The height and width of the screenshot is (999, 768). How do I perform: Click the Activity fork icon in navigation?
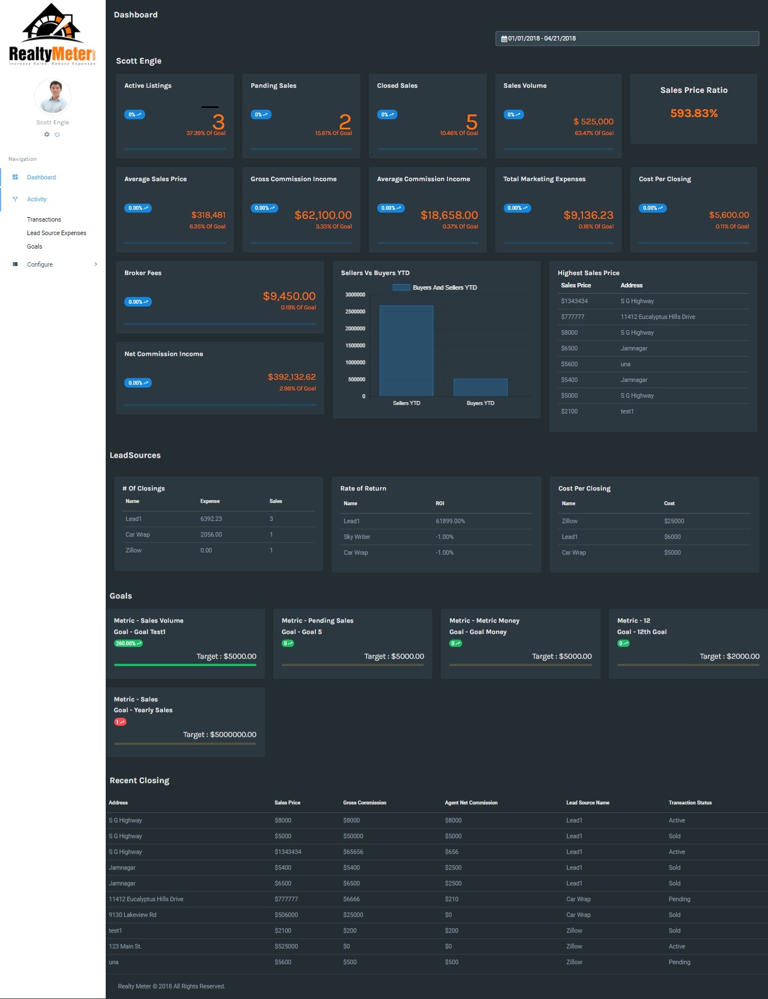[x=15, y=199]
